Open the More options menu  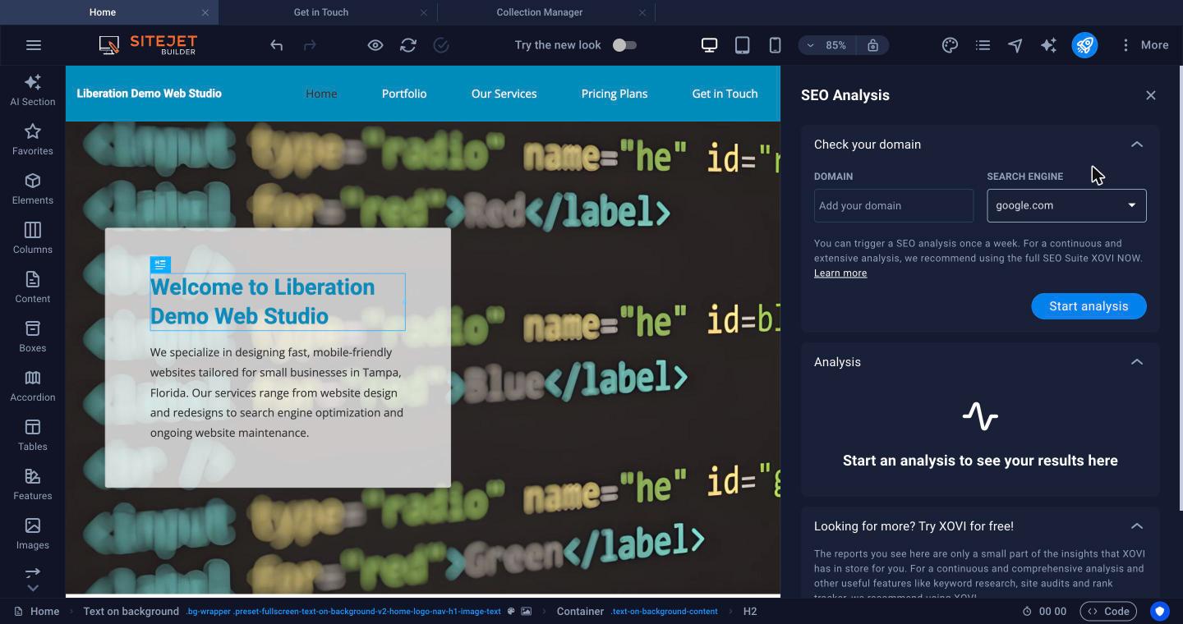1144,45
